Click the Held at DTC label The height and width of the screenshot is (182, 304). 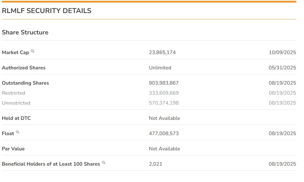(16, 118)
